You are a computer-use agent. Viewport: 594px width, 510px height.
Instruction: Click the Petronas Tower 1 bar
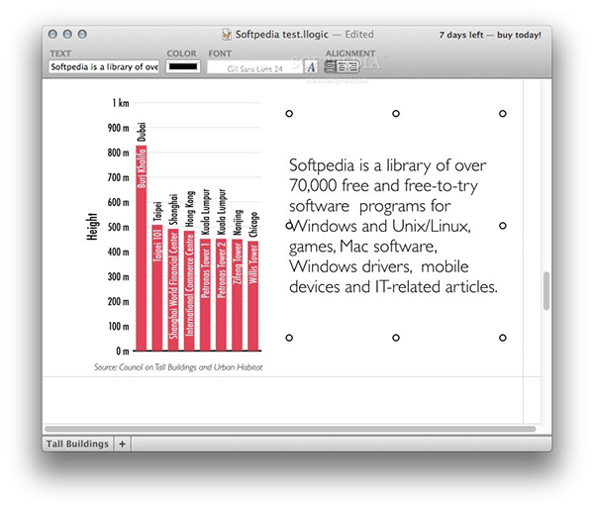click(205, 295)
